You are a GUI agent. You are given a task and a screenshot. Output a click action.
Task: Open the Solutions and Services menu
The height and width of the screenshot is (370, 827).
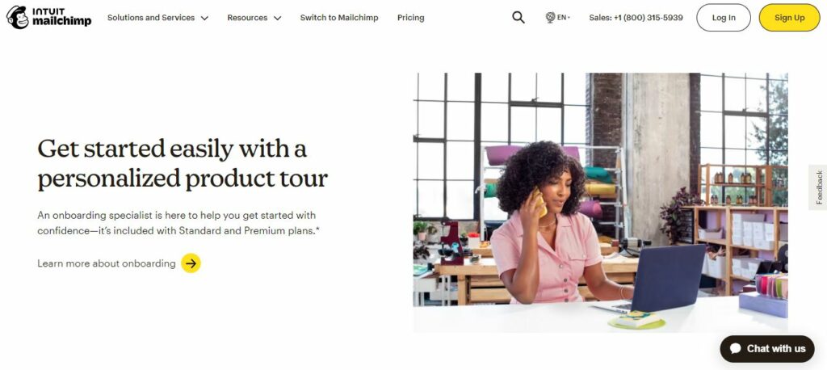tap(152, 18)
